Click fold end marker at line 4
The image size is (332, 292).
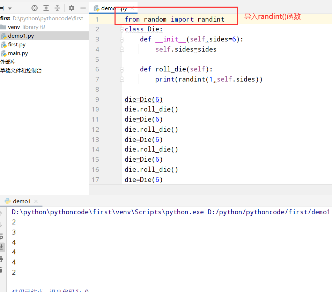[x=122, y=49]
